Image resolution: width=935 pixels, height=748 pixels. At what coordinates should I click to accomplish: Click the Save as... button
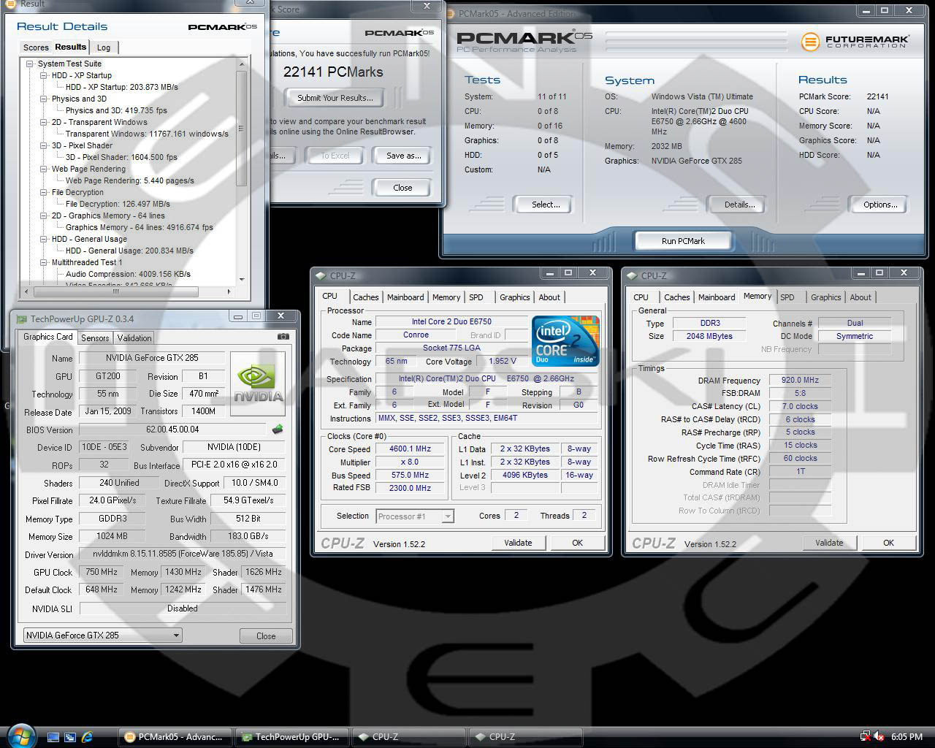tap(404, 156)
